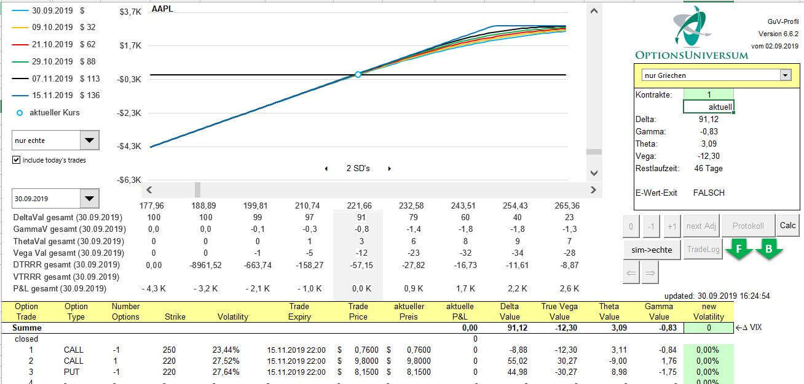Viewport: 804px width, 384px height.
Task: Open the 30.09.2019 date dropdown
Action: (90, 199)
